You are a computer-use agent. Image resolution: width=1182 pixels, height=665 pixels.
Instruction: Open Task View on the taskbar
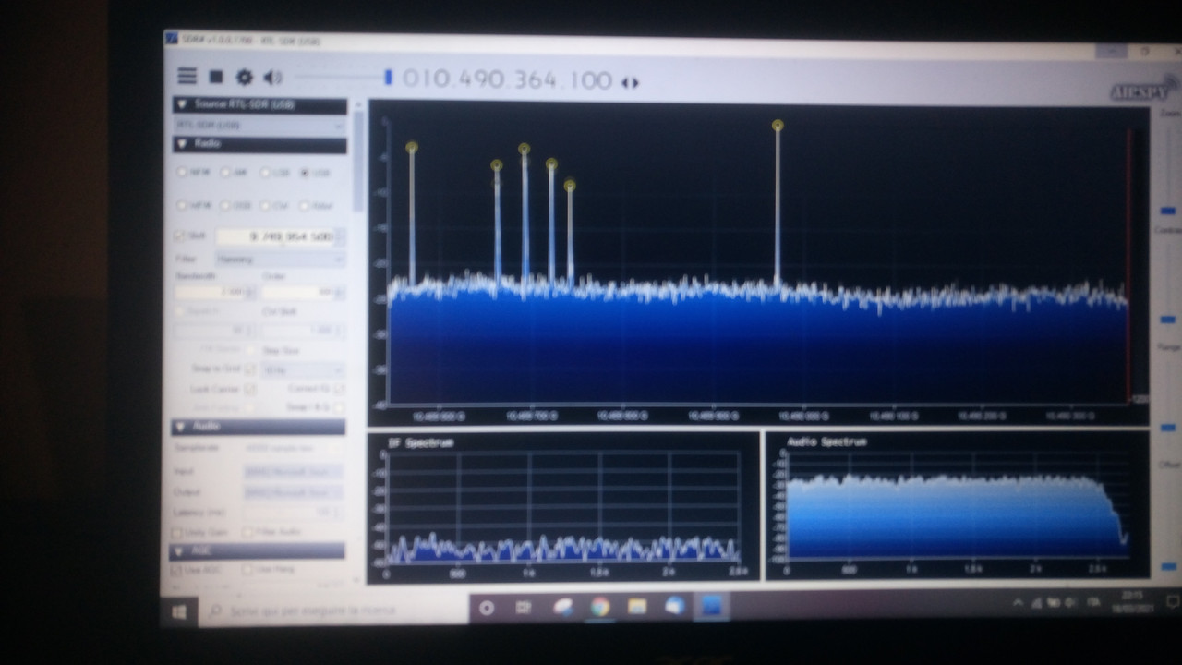click(x=524, y=608)
